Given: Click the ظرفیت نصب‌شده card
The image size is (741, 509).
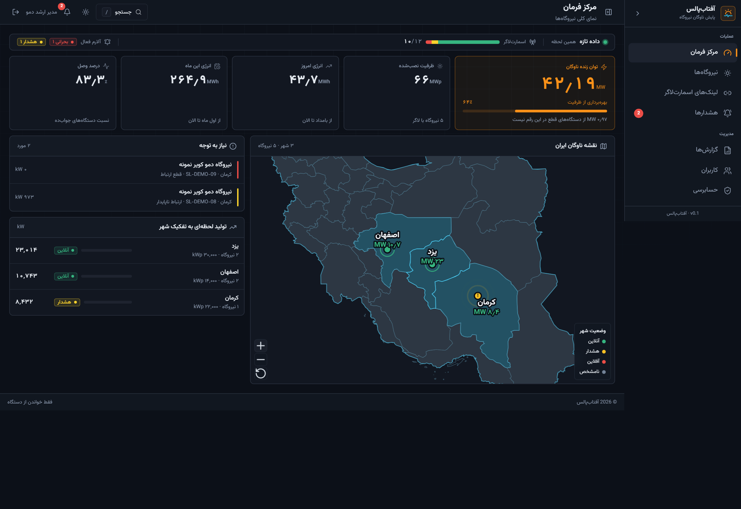Looking at the screenshot, I should [397, 93].
